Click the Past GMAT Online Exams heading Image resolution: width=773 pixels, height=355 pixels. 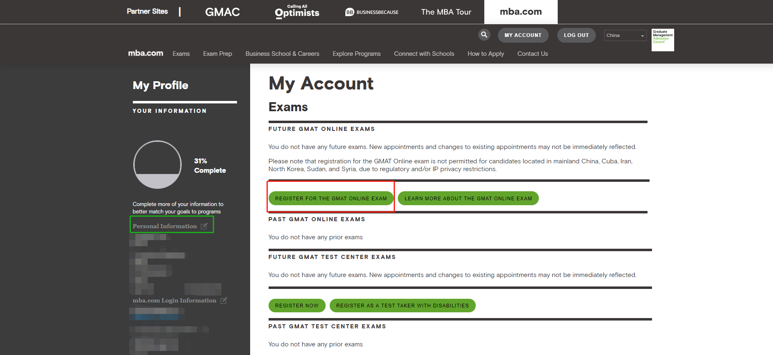(317, 219)
